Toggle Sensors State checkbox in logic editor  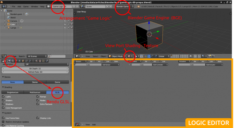click(x=112, y=61)
